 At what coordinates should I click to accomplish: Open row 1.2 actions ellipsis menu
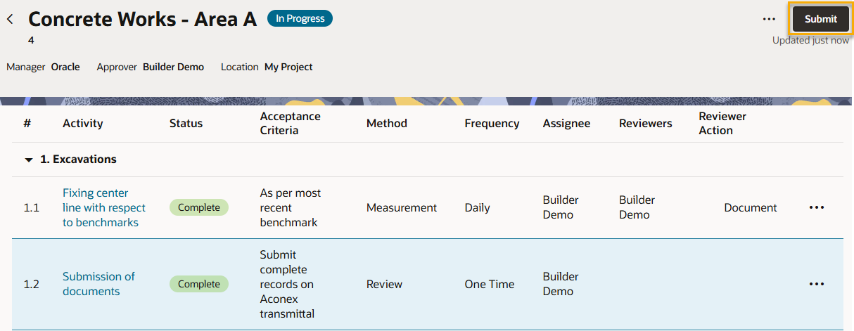(816, 285)
